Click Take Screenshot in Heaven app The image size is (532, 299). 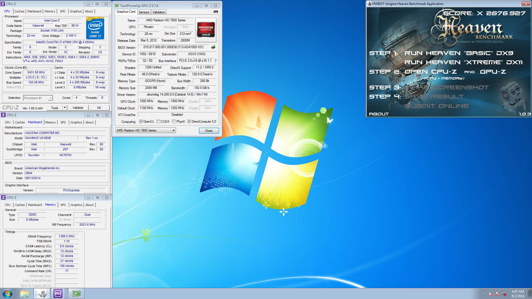click(x=447, y=87)
